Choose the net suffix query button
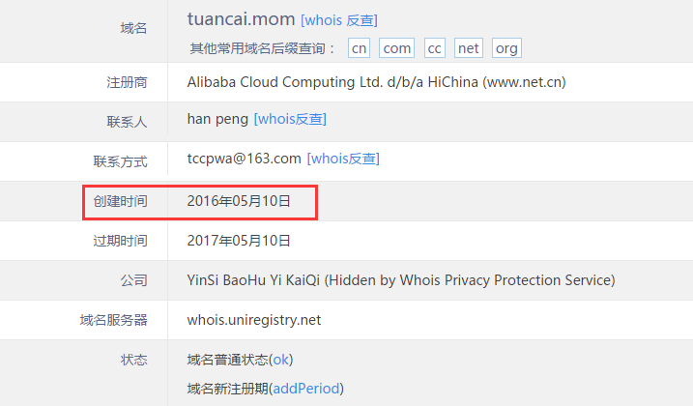 [x=469, y=47]
